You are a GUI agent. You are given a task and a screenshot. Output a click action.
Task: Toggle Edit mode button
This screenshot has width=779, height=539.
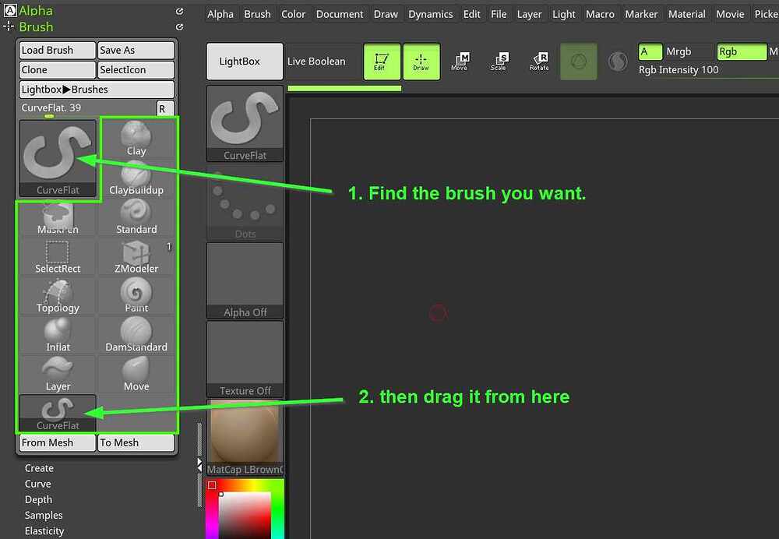point(382,62)
